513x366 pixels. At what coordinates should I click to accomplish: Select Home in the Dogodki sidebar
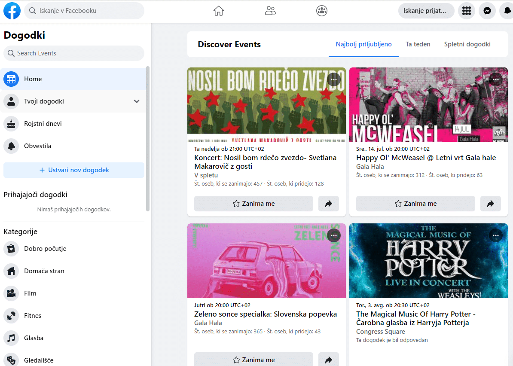73,79
